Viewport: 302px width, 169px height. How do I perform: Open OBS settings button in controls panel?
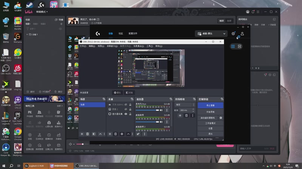pyautogui.click(x=210, y=128)
